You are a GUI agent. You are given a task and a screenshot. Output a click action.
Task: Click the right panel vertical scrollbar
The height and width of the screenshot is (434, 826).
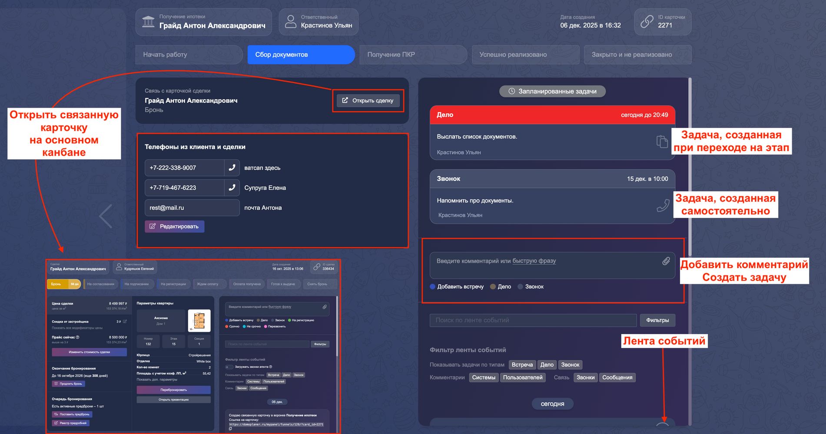point(690,167)
